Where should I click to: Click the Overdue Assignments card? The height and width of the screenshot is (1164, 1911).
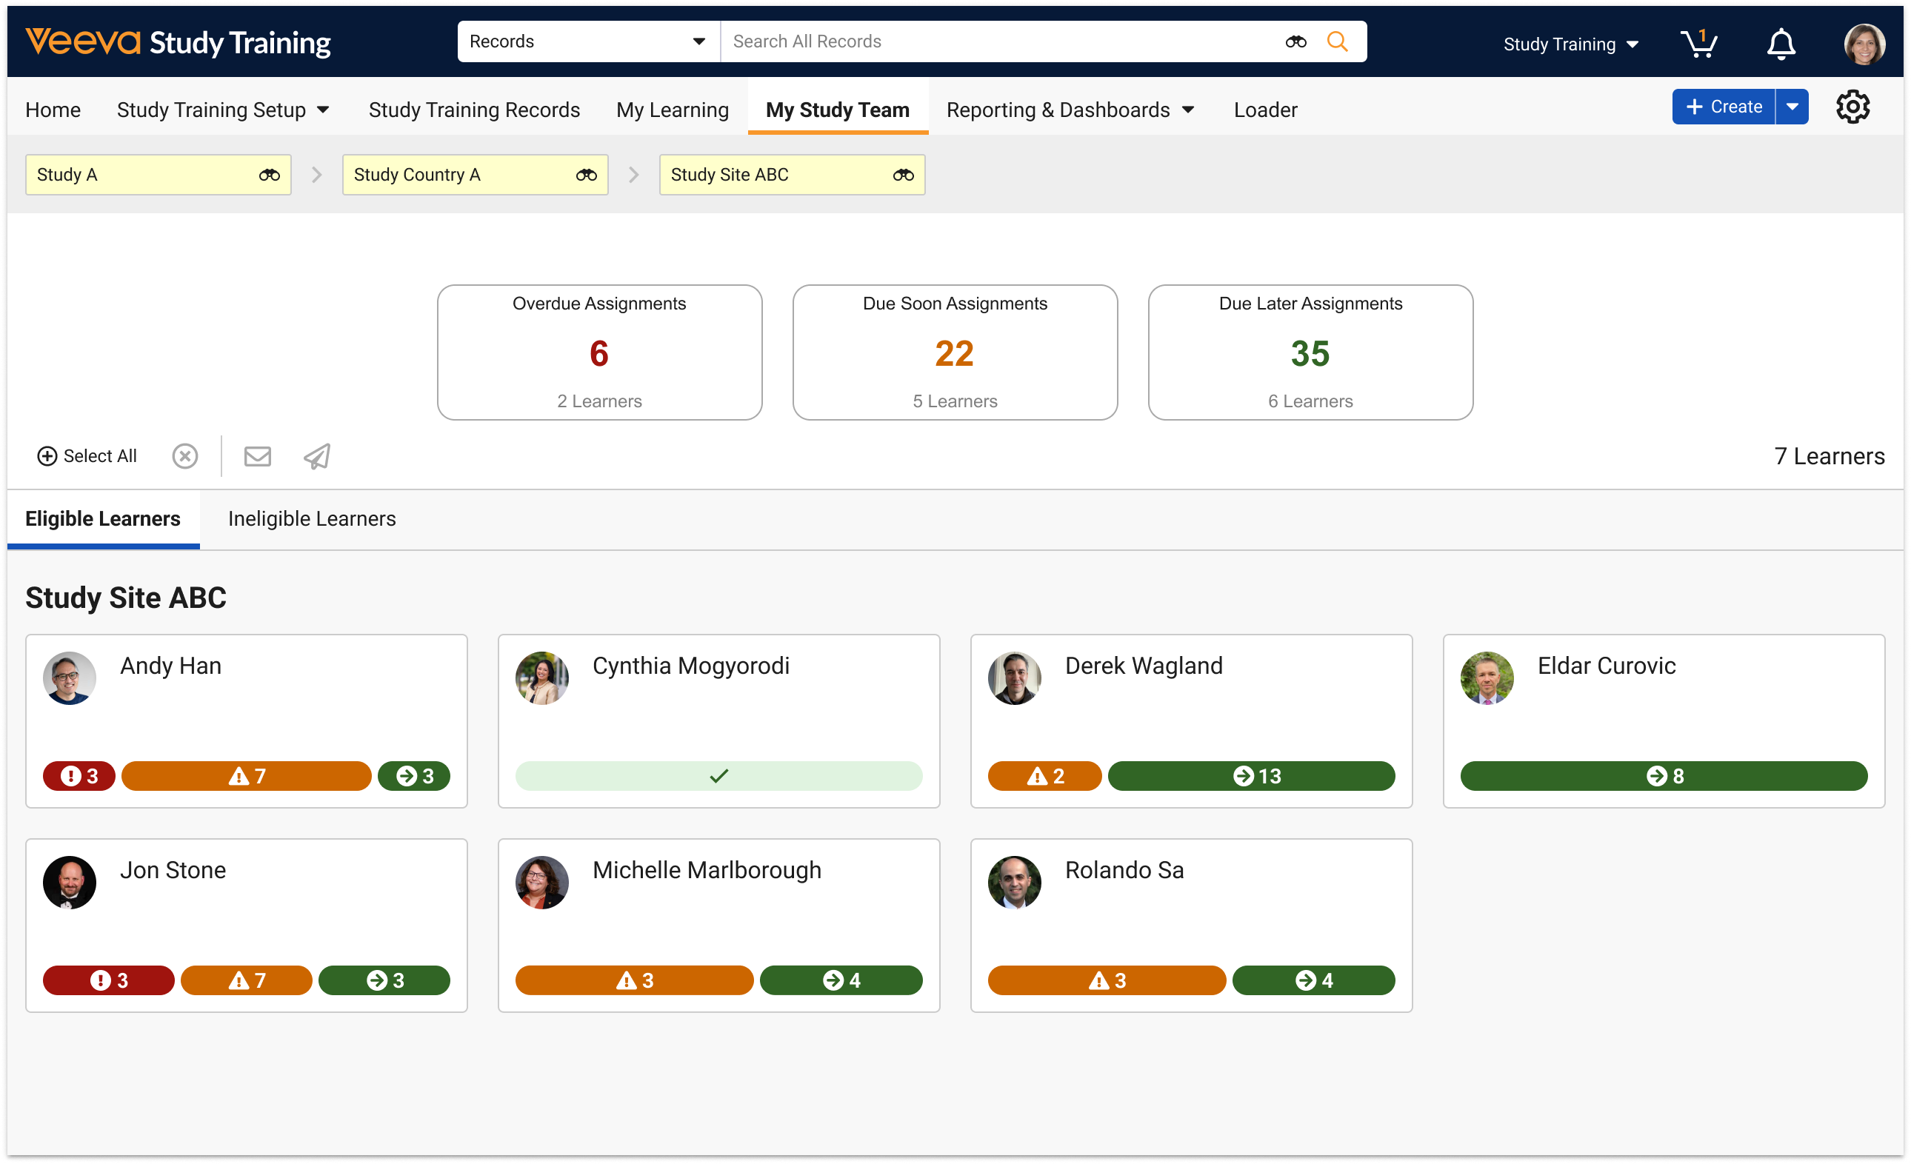pos(598,352)
